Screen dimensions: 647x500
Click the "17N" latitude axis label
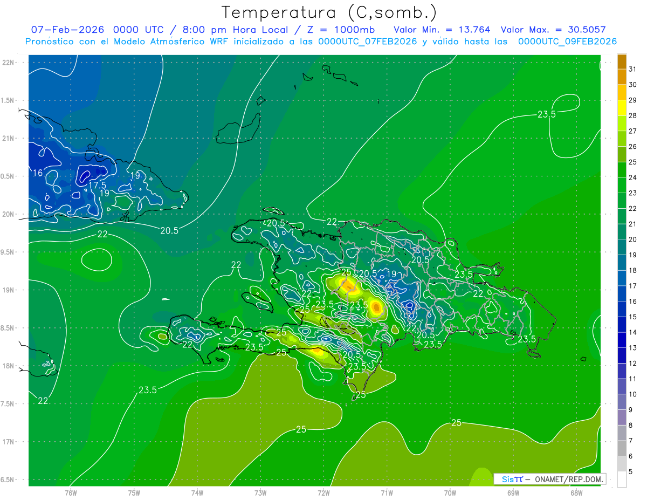9,442
